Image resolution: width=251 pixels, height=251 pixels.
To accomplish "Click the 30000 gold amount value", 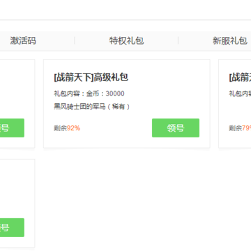I will point(115,93).
